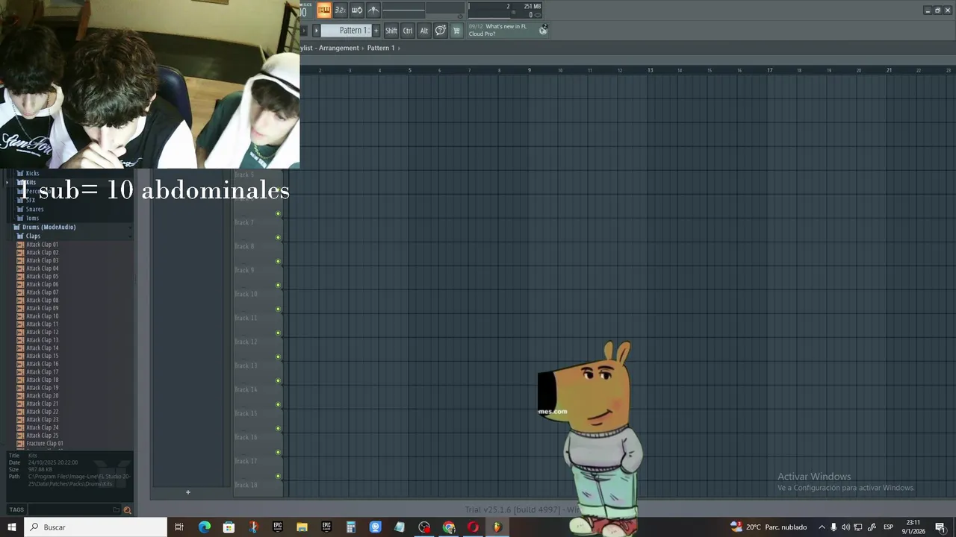Image resolution: width=956 pixels, height=537 pixels.
Task: Add a new pattern with plus button
Action: coord(376,31)
